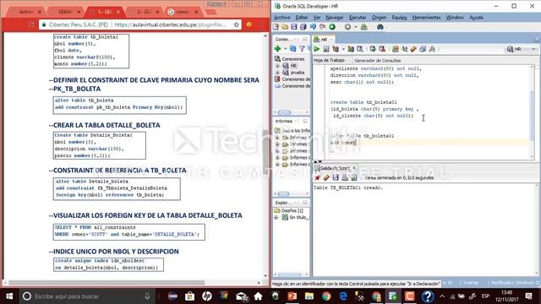Click the Save All icon in SQL Developer
The image size is (541, 304).
coord(303,27)
